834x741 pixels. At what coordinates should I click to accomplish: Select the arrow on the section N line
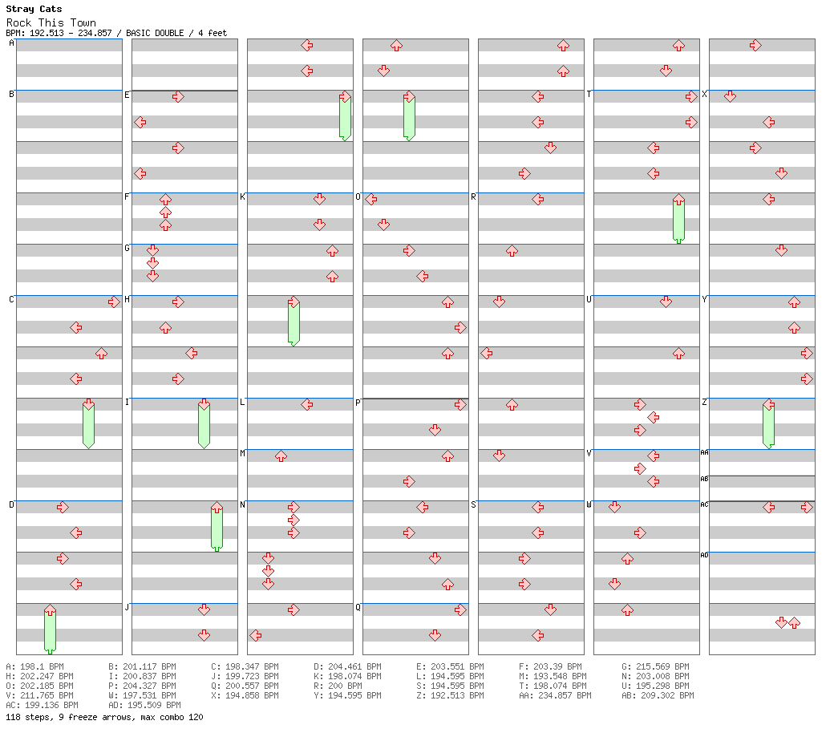click(x=294, y=508)
